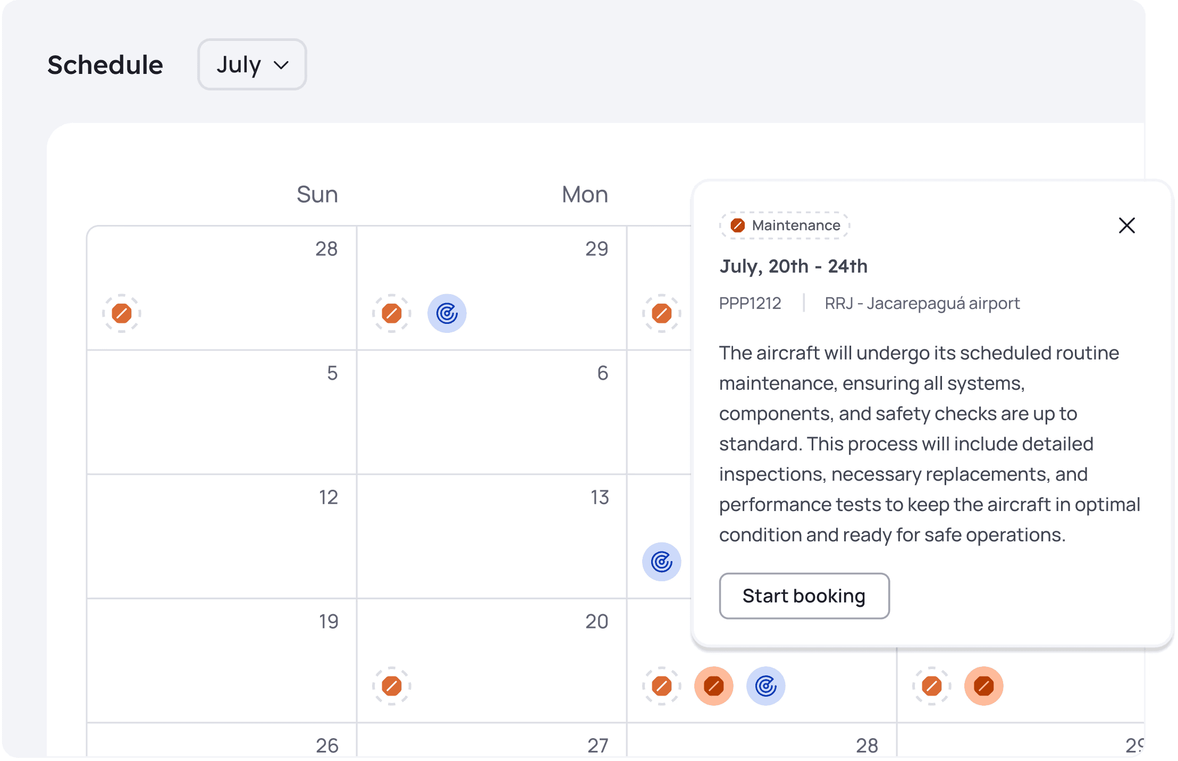Click highlighted maintenance icon in rightmost column
Screen dimensions: 1178x761
(x=983, y=686)
